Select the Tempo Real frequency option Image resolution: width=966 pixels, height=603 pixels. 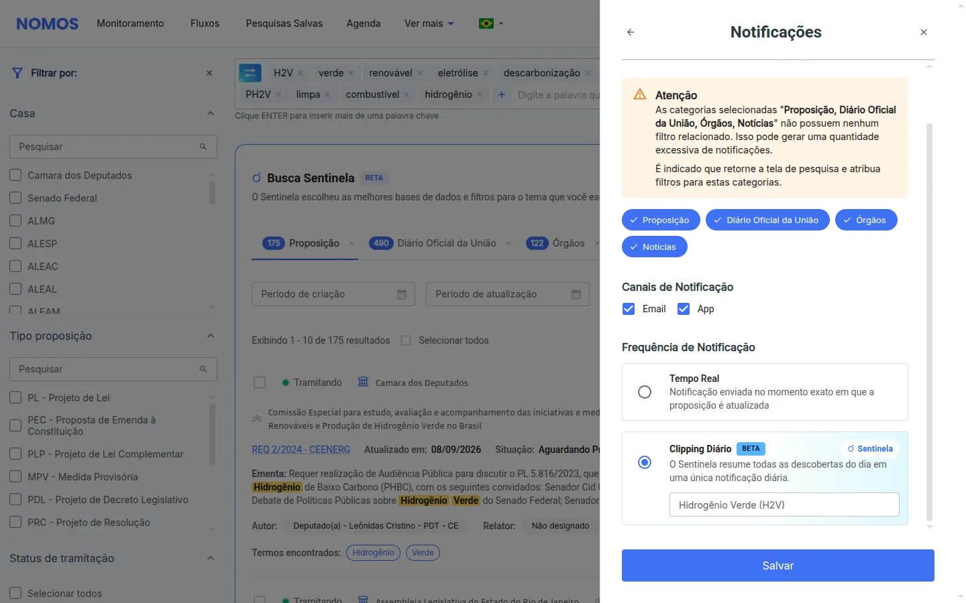pos(645,392)
